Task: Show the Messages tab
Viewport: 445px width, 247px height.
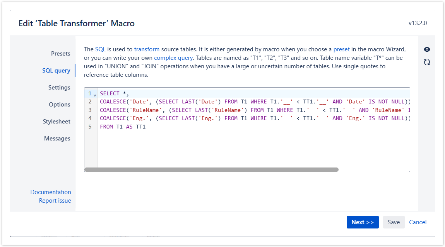Action: [x=57, y=139]
